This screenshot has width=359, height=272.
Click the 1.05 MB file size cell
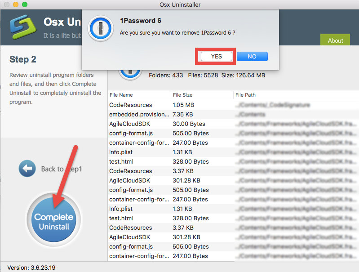pos(183,105)
